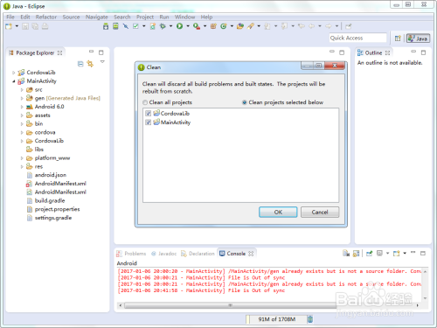Click the Save toolbar icon

coord(25,26)
